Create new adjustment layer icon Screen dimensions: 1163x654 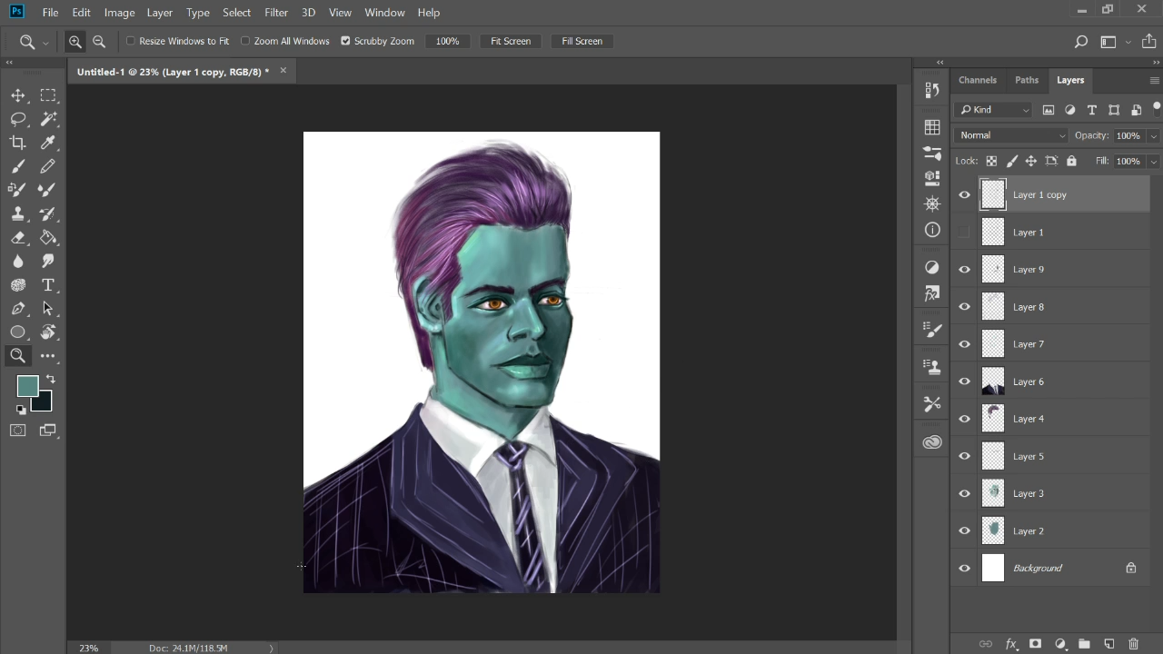pos(1059,644)
